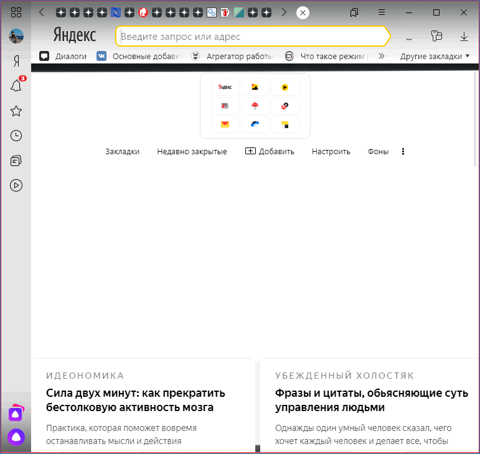The width and height of the screenshot is (480, 454).
Task: Open the yellow play-button video tile
Action: point(285,87)
